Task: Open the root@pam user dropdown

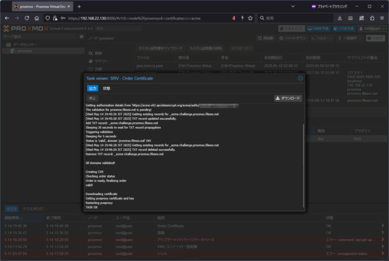Action: (372, 28)
